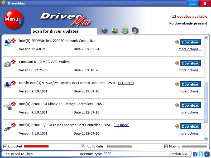
Task: Click the globe online scan icon
Action: click(103, 30)
